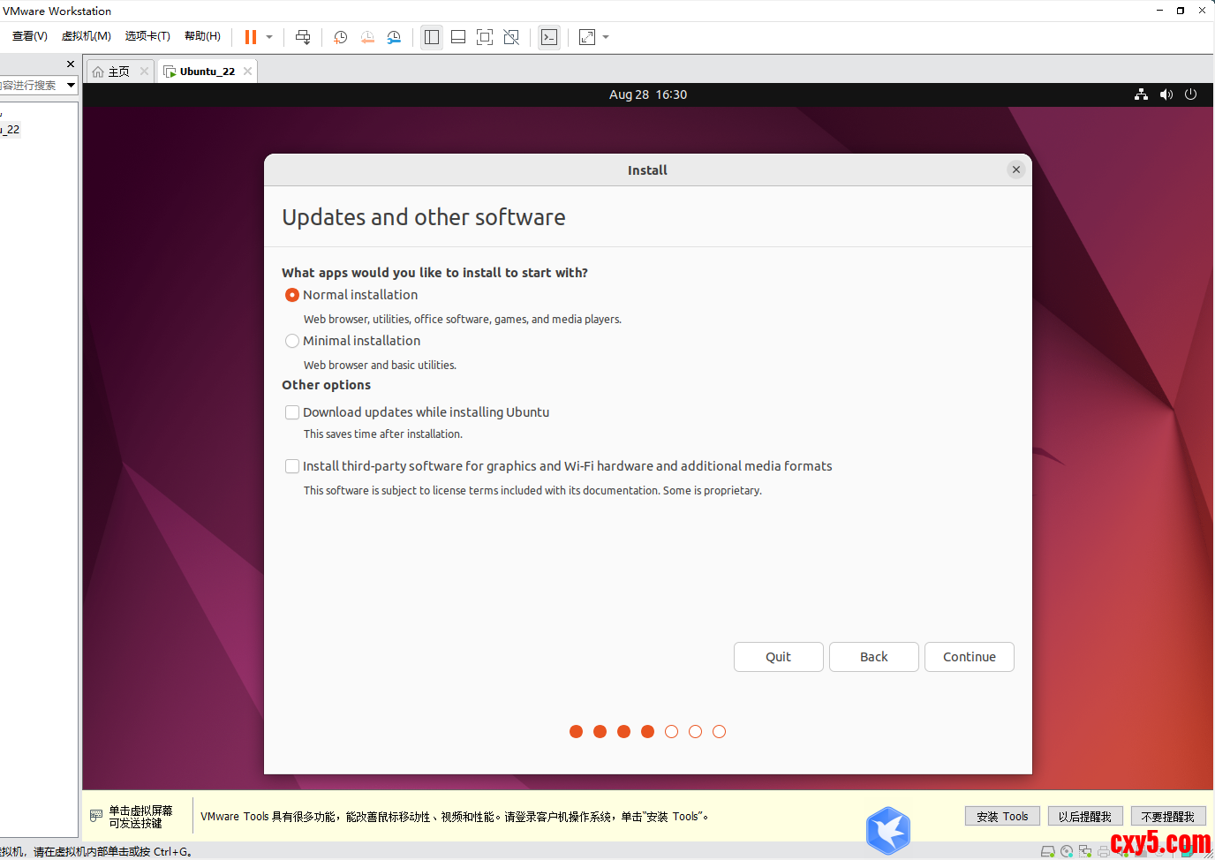Click the Back button in installer
The image size is (1215, 860).
click(873, 657)
